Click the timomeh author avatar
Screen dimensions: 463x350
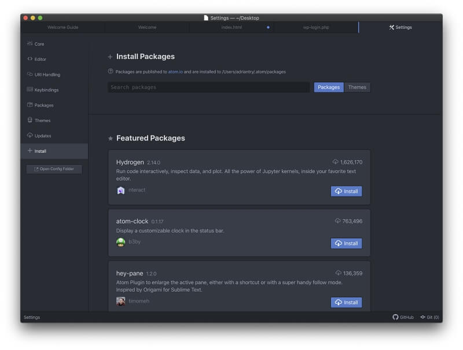click(121, 301)
